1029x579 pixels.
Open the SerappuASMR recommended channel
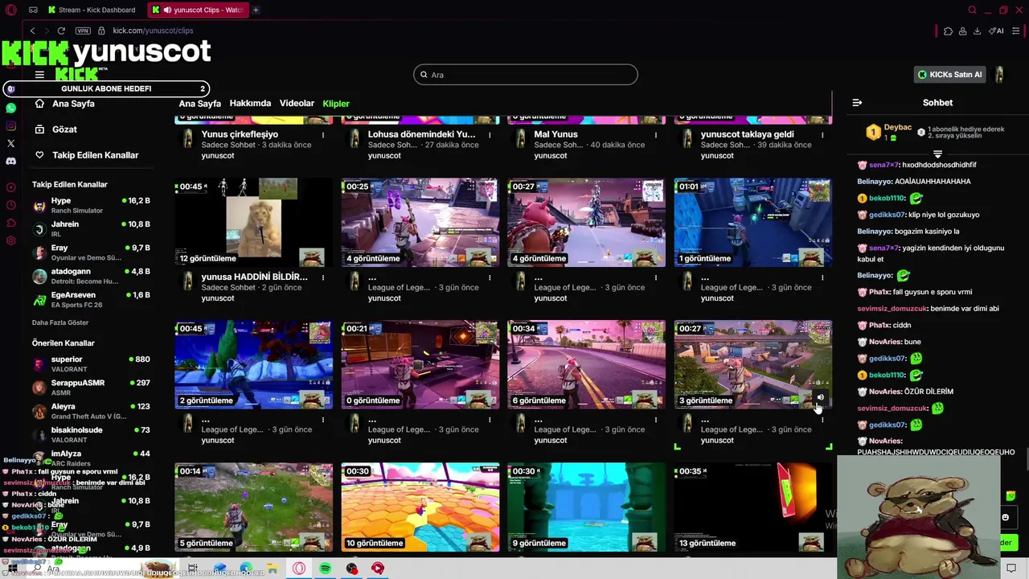[91, 388]
